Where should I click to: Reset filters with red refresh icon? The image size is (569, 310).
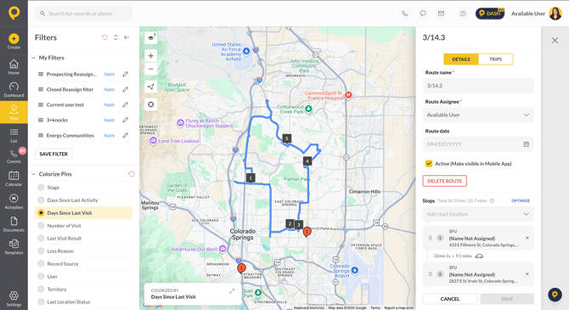tap(104, 37)
